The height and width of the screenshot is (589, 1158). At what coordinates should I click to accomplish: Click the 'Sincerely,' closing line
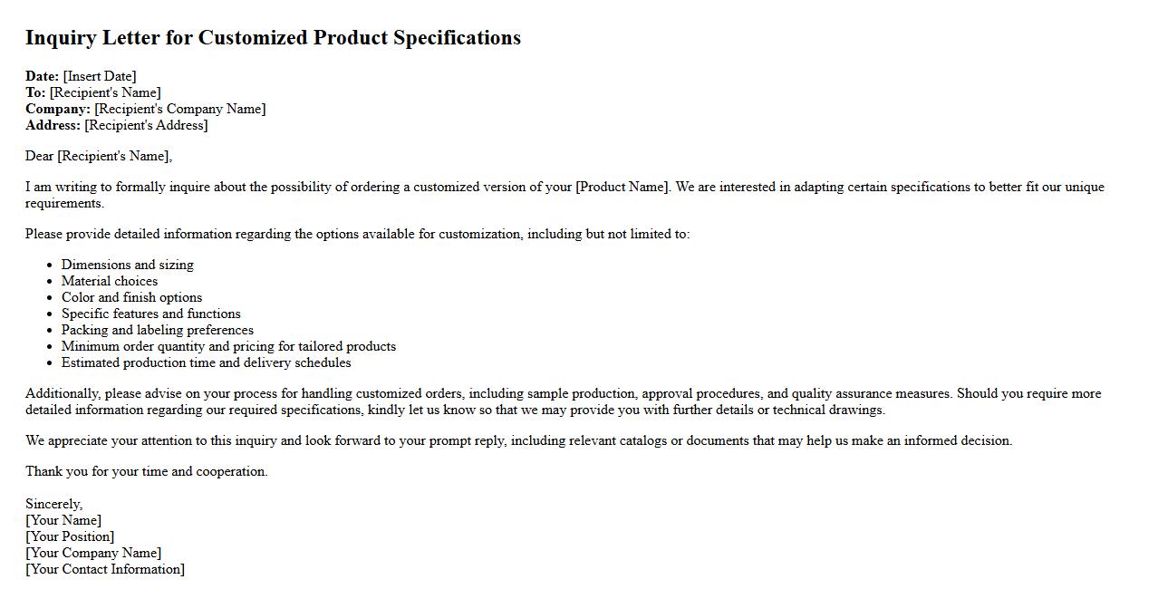(x=54, y=504)
